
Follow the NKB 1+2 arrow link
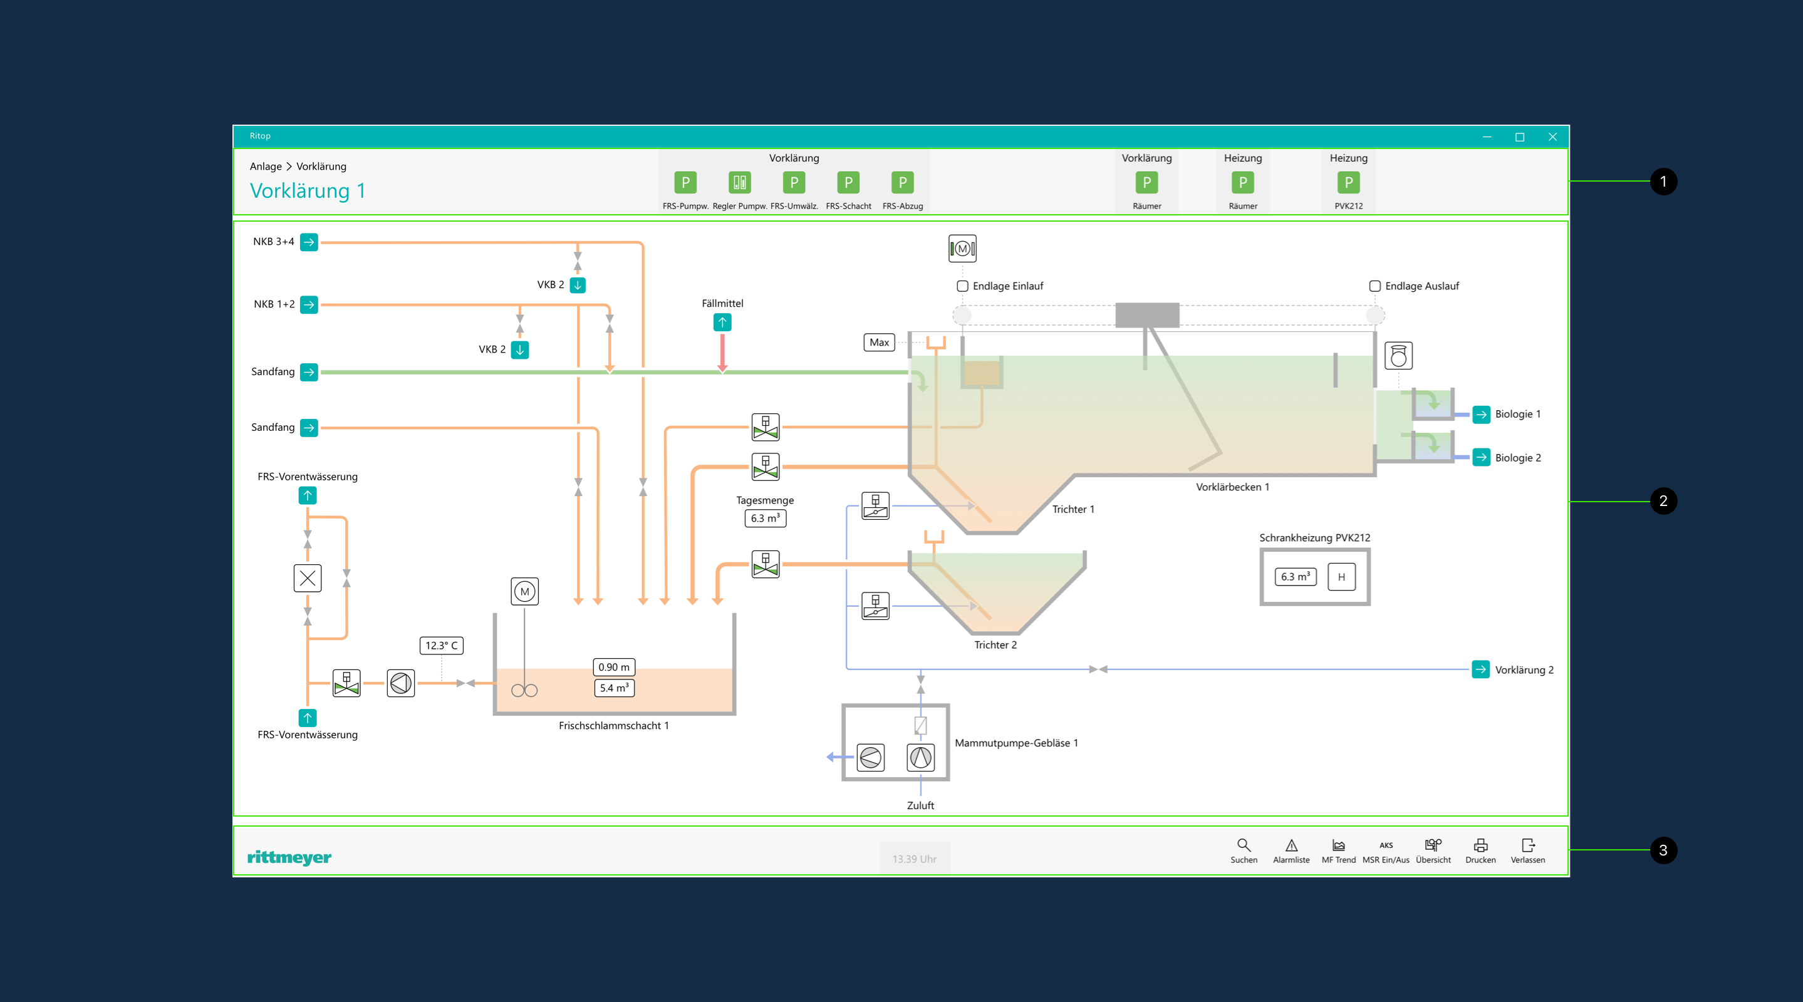(x=309, y=304)
